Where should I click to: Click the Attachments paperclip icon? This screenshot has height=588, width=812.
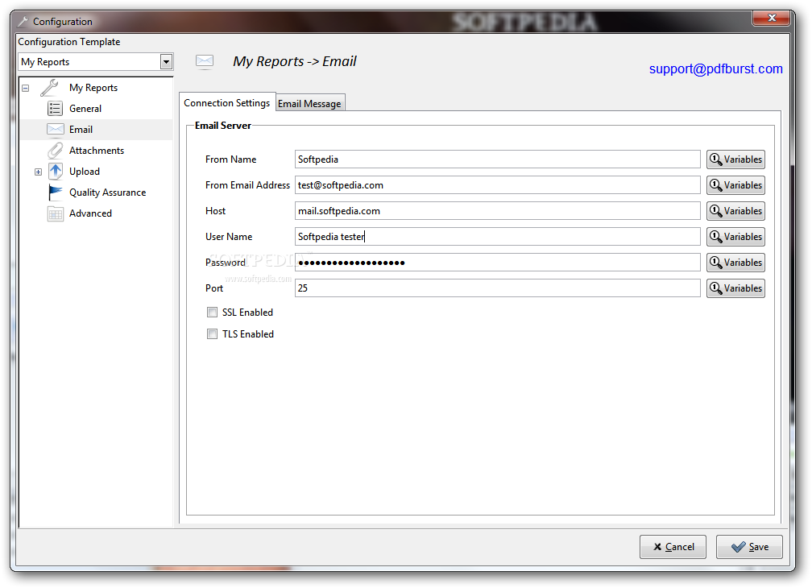(55, 151)
